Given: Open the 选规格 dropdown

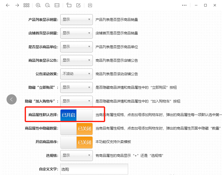Looking at the screenshot, I should coord(76,155).
